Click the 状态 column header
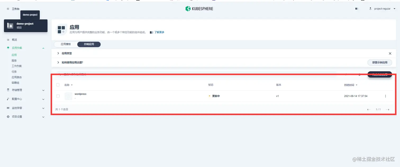Screen dimensions: 400x167 pos(211,85)
